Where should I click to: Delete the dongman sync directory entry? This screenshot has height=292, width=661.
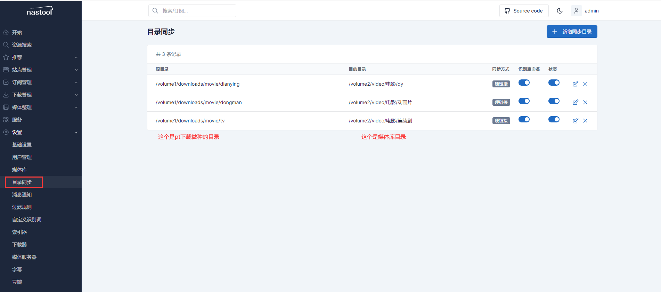click(x=585, y=102)
